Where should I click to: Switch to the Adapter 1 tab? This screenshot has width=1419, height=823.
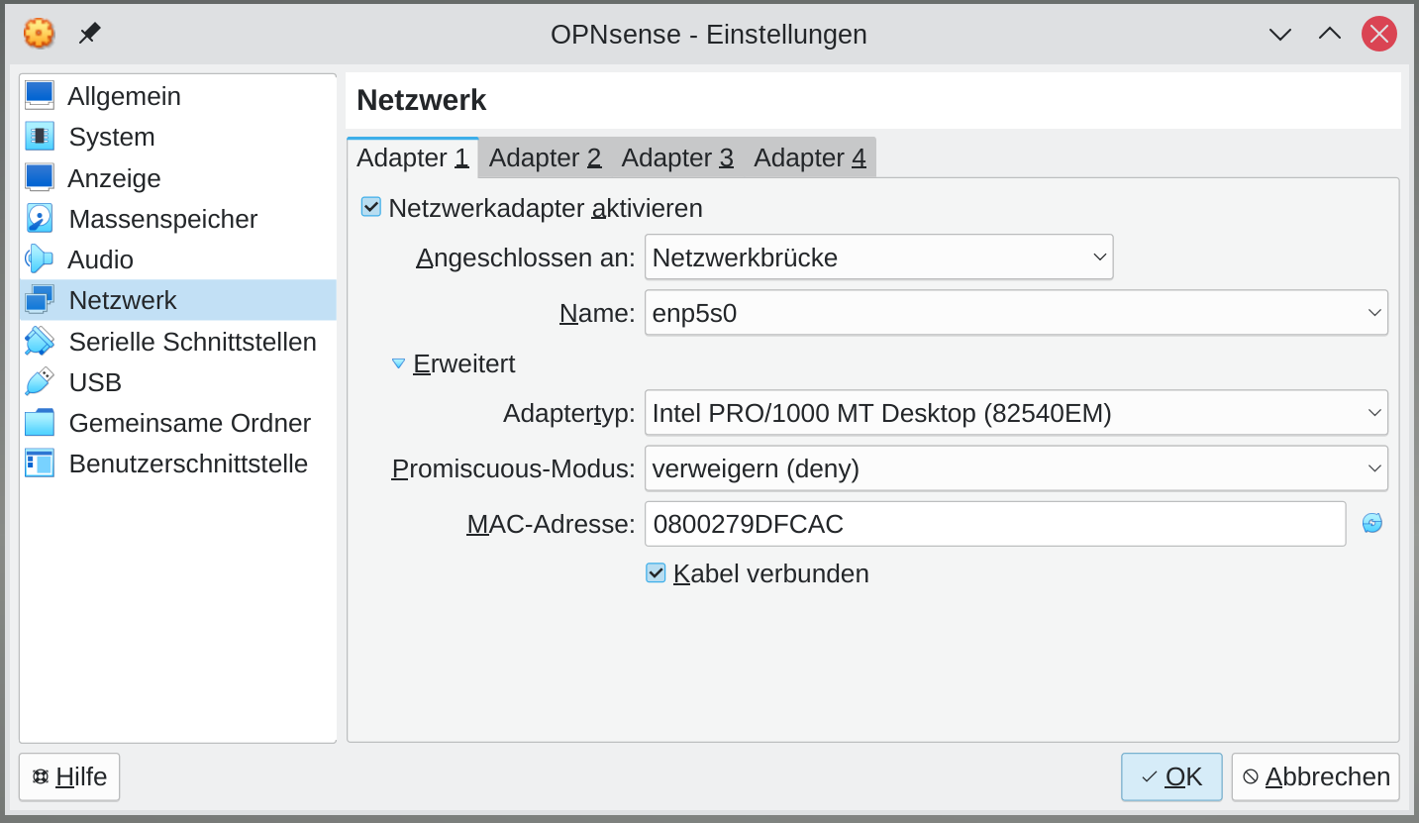pos(412,157)
